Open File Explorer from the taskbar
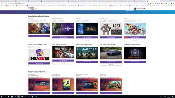Image resolution: width=175 pixels, height=98 pixels. point(8,97)
